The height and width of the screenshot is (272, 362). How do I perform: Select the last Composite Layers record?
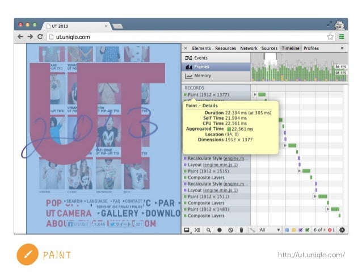[x=216, y=216]
